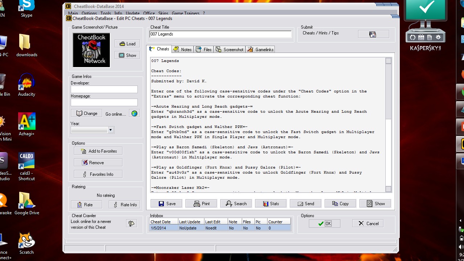The width and height of the screenshot is (464, 261).
Task: Launch Skype from the desktop
Action: tap(26, 7)
